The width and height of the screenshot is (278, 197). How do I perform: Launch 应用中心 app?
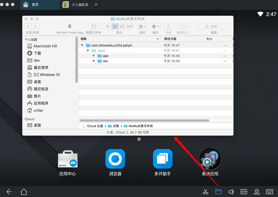coord(68,163)
